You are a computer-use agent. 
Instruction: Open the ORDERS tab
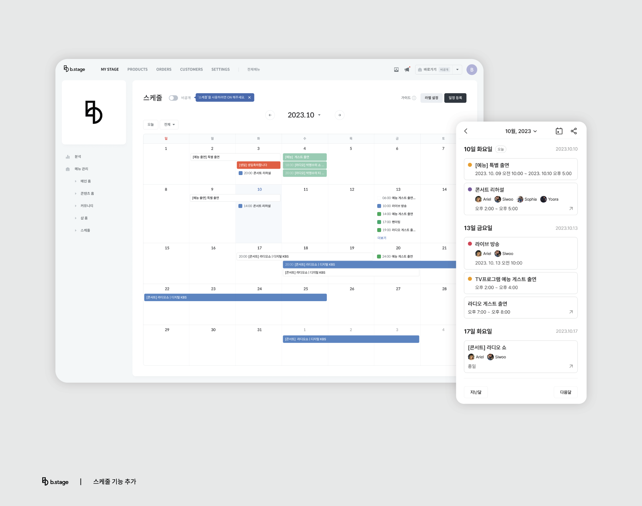coord(164,70)
